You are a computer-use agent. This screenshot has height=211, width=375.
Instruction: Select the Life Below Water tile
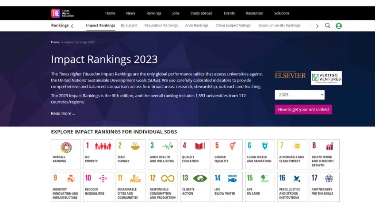click(x=227, y=187)
